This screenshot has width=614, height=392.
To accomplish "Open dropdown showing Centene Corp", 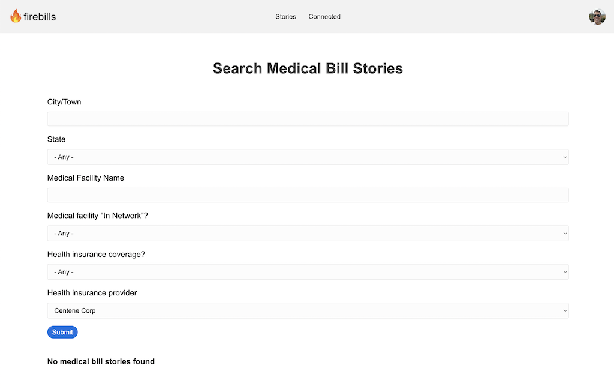I will (x=308, y=310).
